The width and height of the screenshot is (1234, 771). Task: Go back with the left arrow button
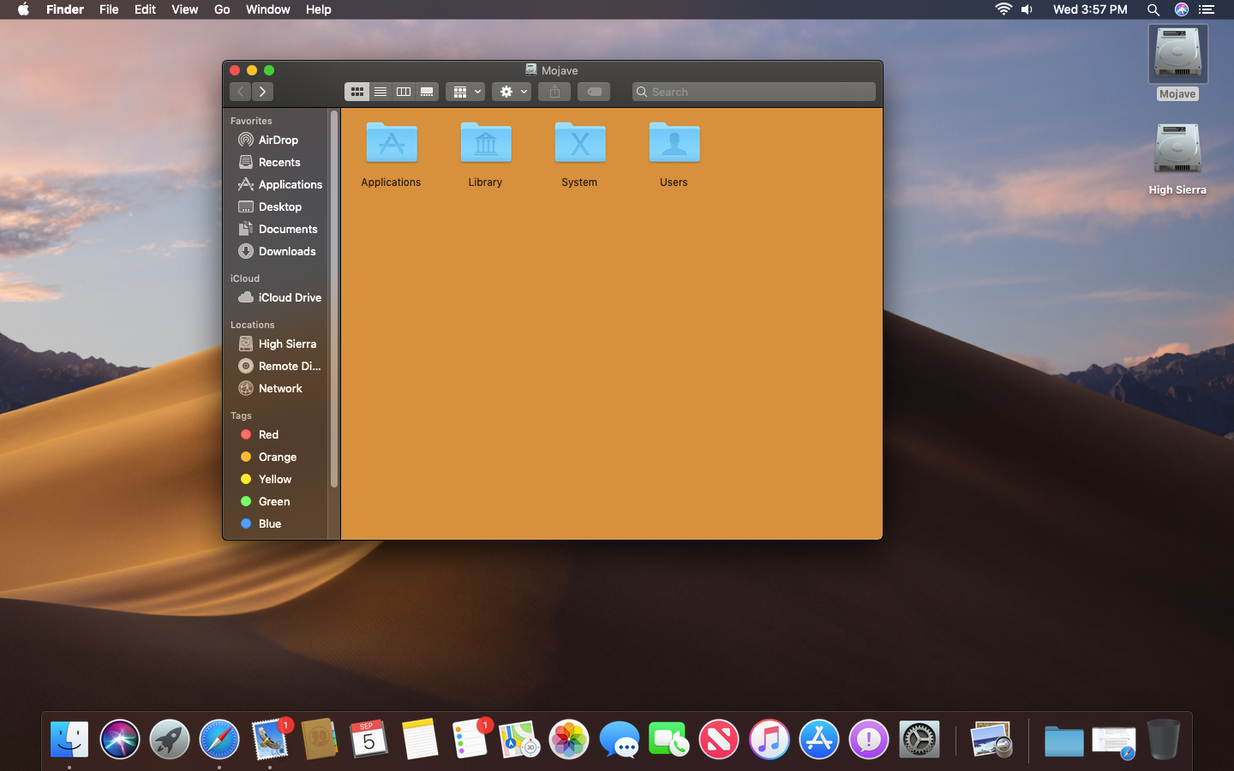pos(241,92)
